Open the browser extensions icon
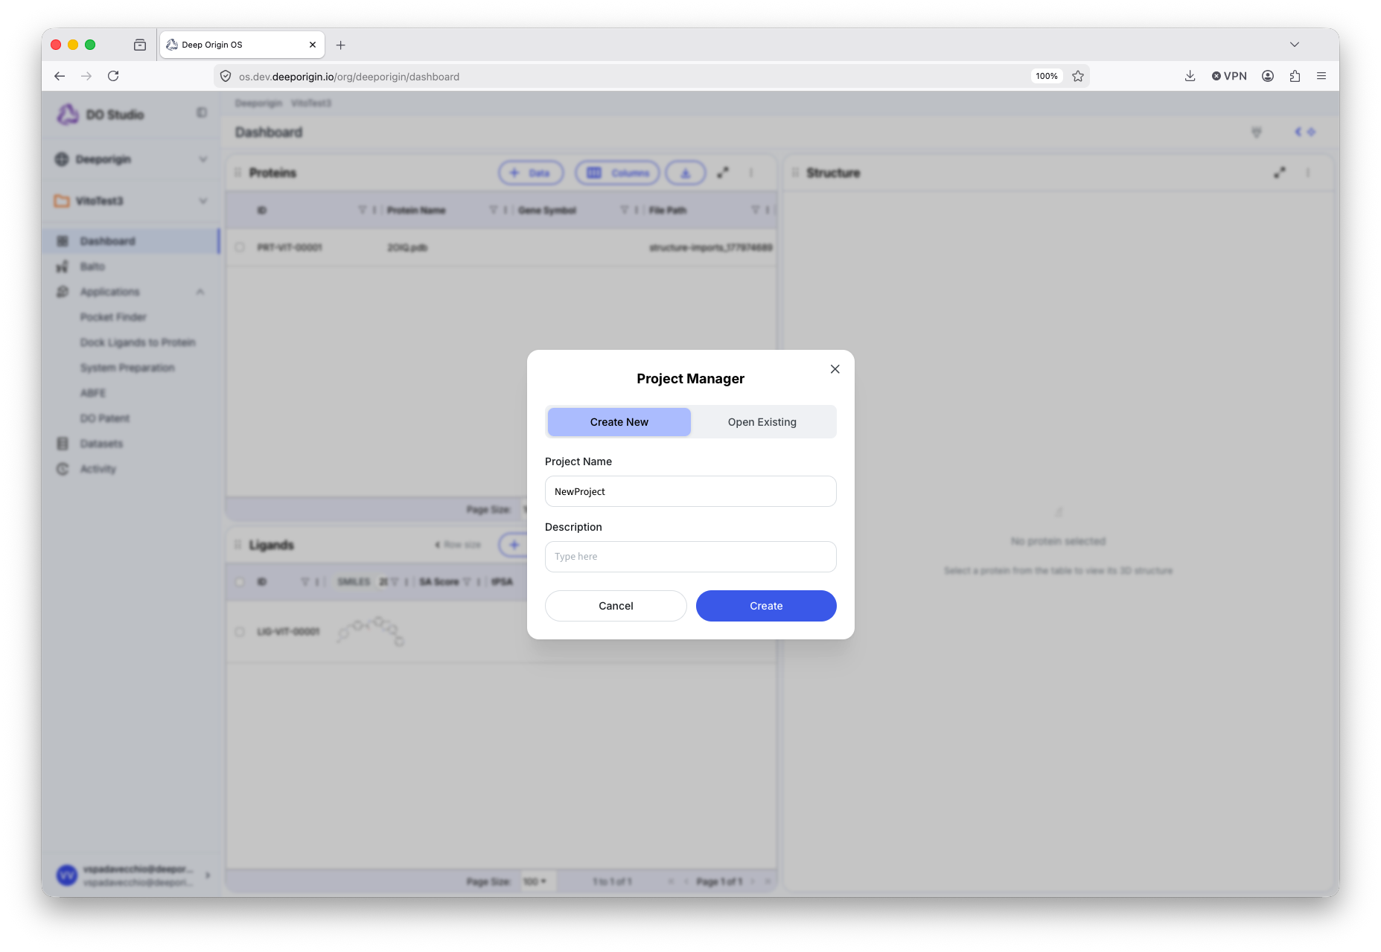 1295,76
